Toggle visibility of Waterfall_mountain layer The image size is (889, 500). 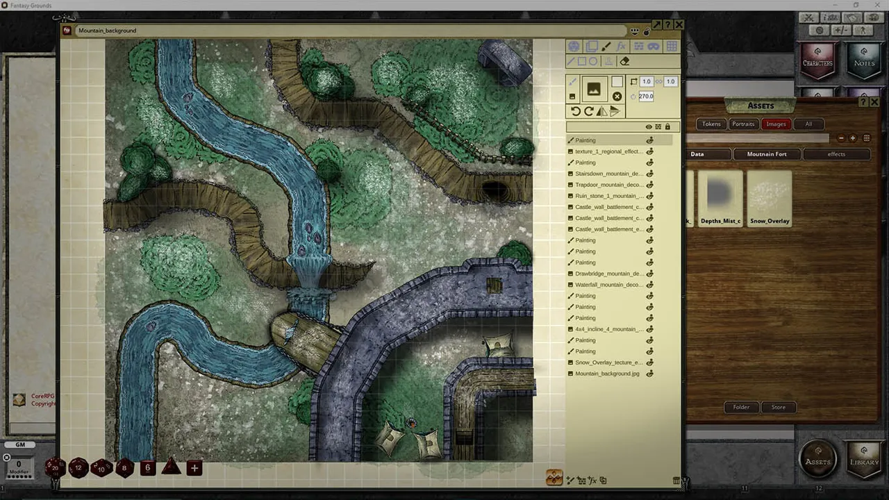650,285
